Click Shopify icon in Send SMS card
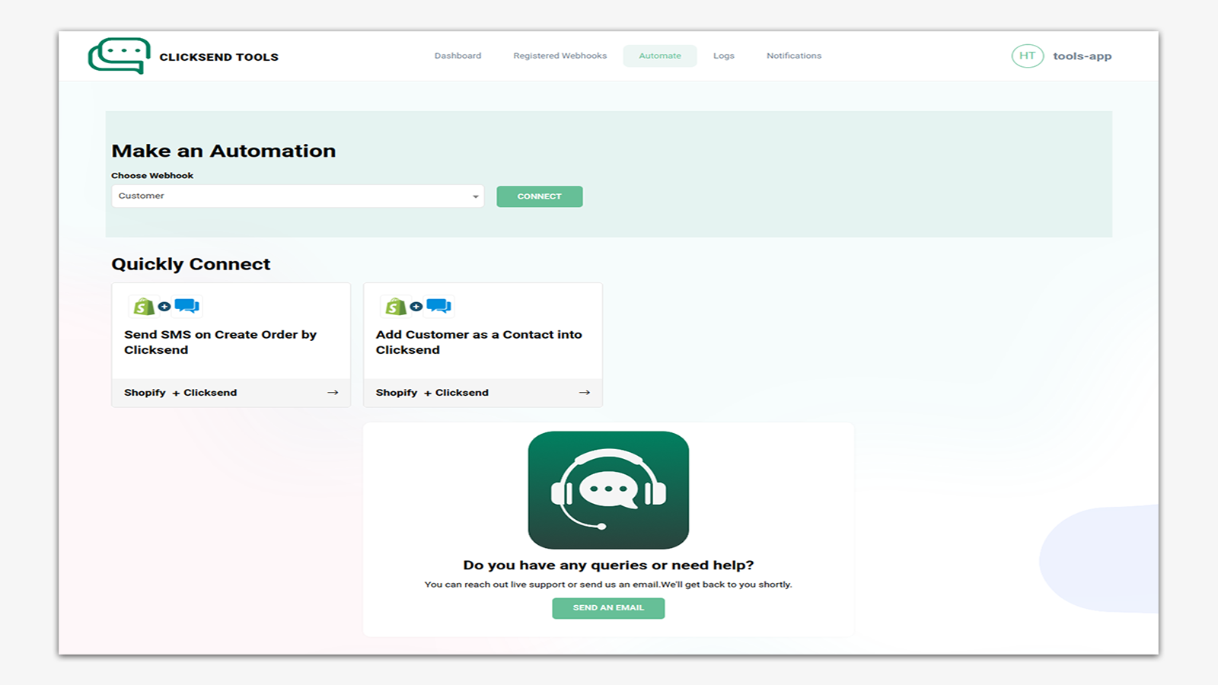 (x=143, y=306)
